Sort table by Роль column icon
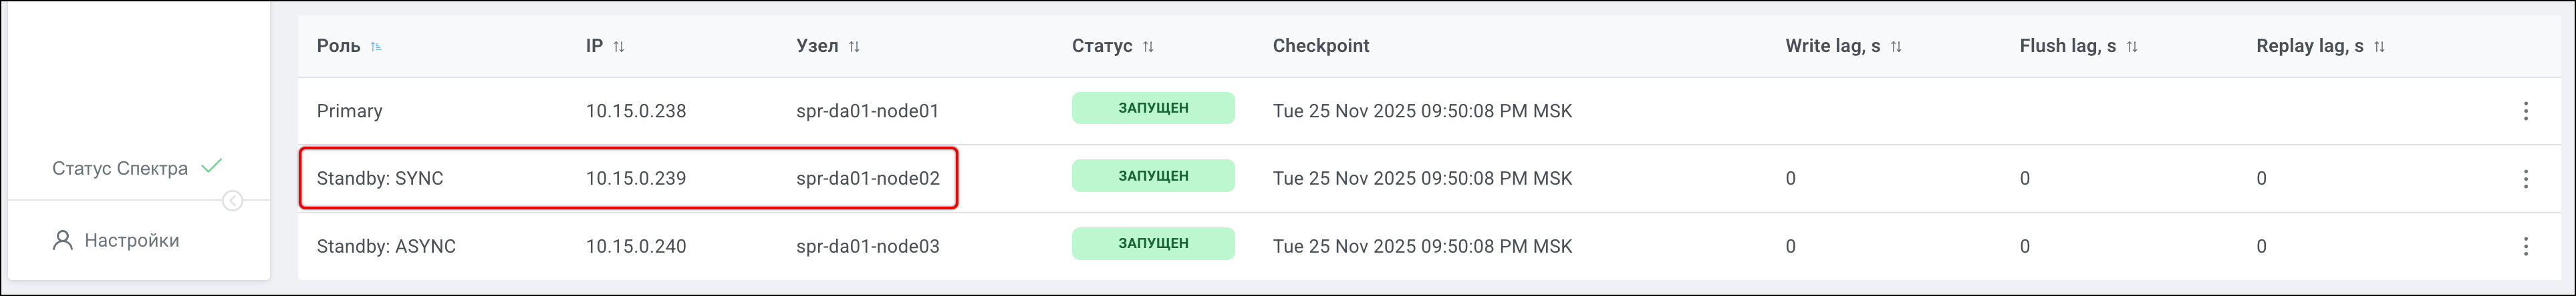The image size is (2576, 296). (x=376, y=47)
